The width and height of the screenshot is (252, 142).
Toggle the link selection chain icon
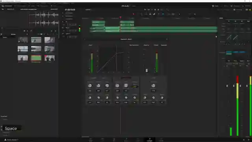pyautogui.click(x=154, y=14)
